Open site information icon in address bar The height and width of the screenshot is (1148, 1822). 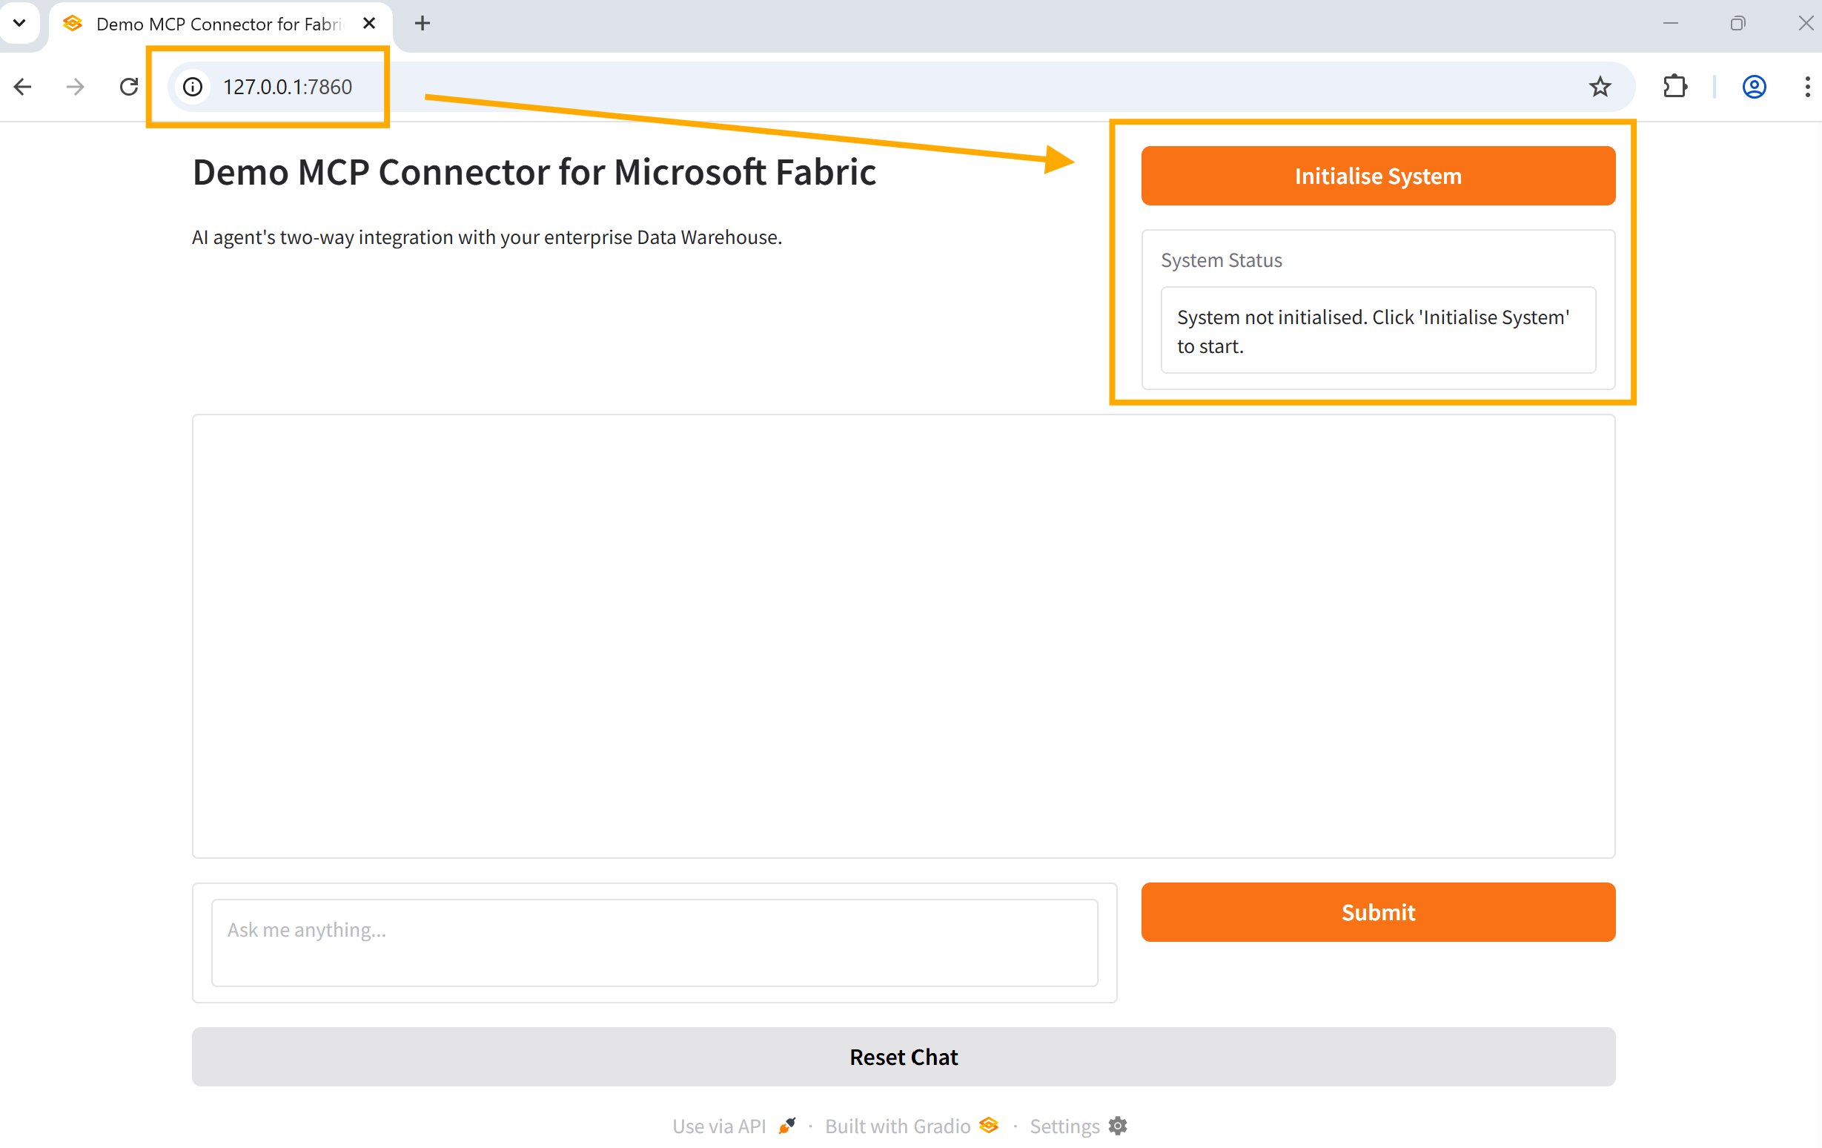coord(193,87)
